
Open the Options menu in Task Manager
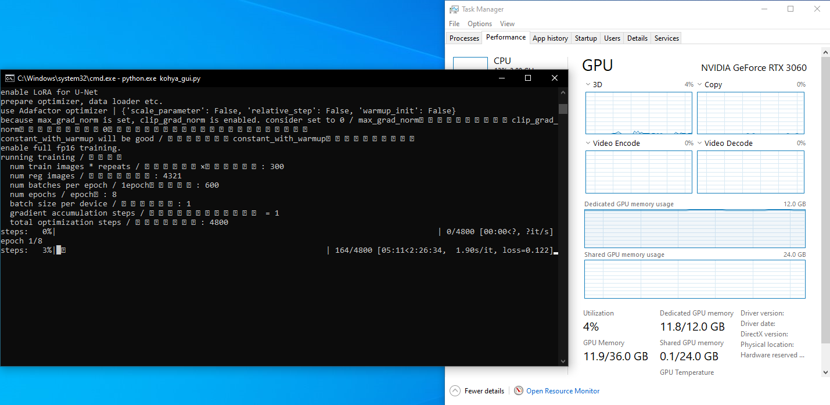(480, 24)
